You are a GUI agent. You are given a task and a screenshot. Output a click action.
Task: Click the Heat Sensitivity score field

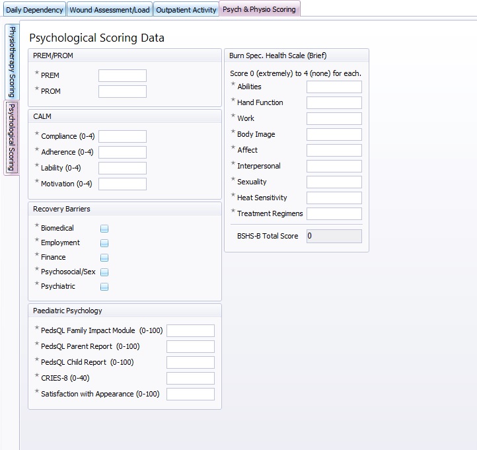click(334, 198)
